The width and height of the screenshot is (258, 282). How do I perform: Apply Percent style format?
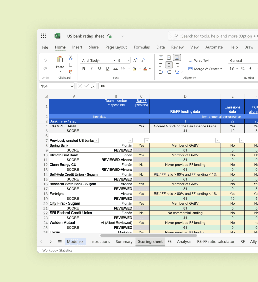coord(243,69)
